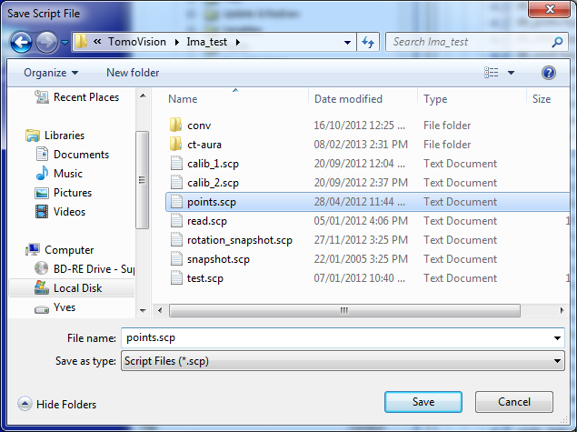Select the Pictures library icon
This screenshot has width=577, height=432.
(x=42, y=193)
